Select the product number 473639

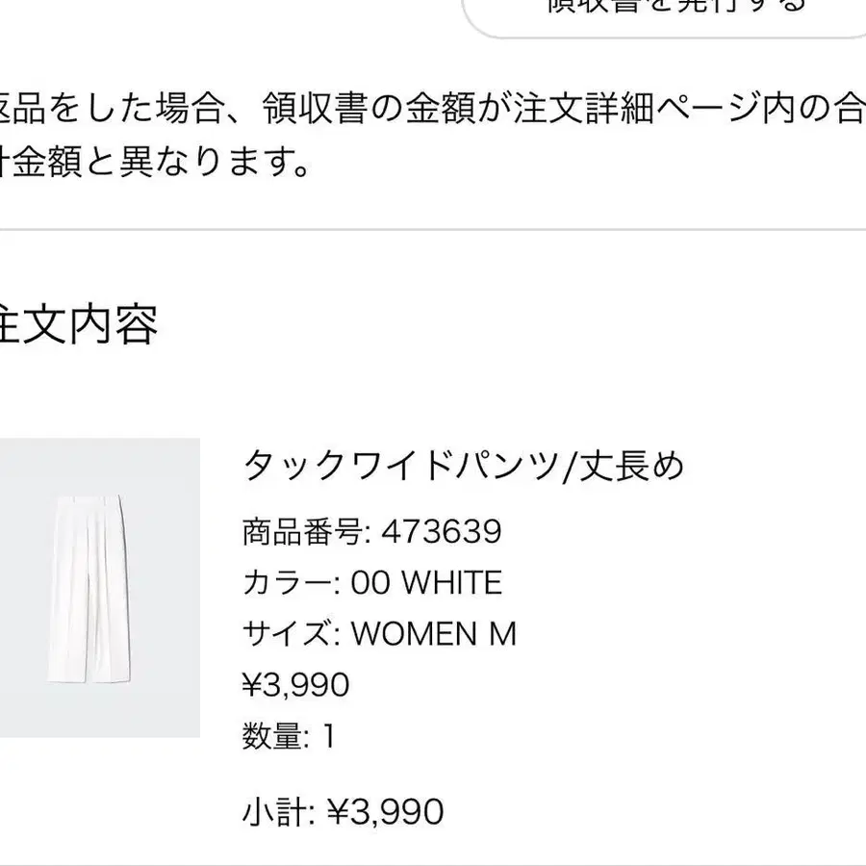pos(442,530)
